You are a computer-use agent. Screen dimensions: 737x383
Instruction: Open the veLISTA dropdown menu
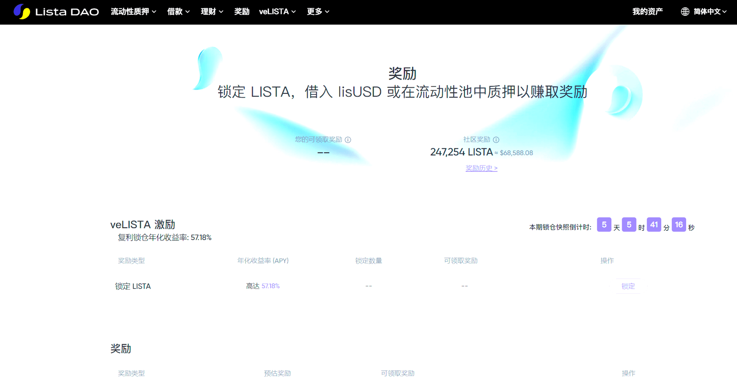pos(277,12)
